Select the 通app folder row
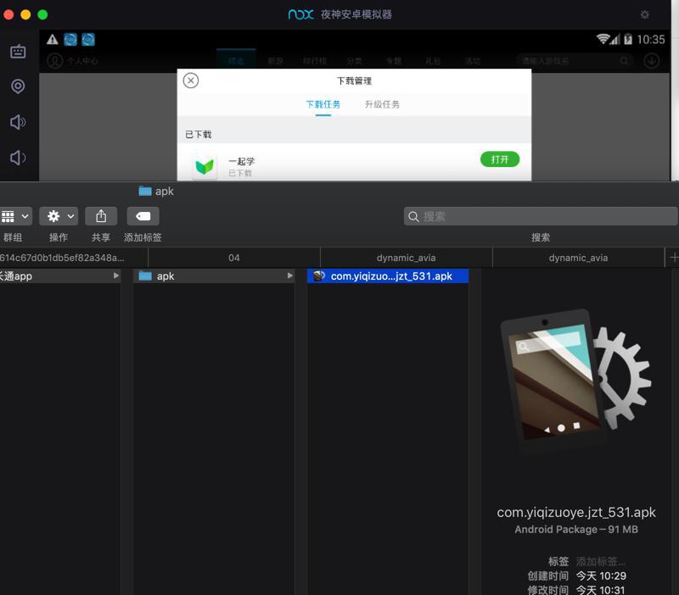Viewport: 679px width, 595px height. [x=60, y=275]
